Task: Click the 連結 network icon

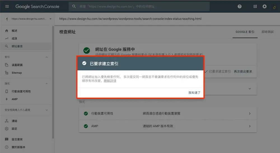Action: tap(7, 121)
